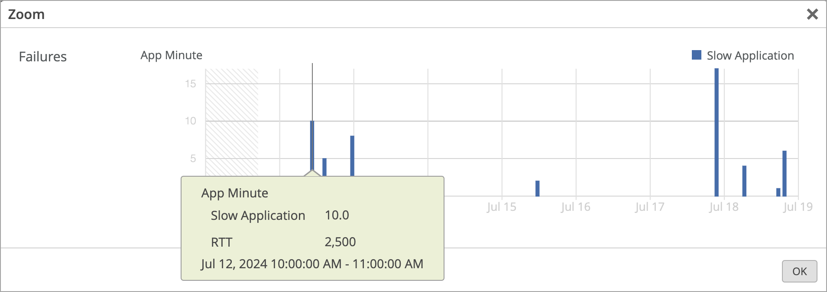Toggle the Slow Application series visibility

(750, 55)
